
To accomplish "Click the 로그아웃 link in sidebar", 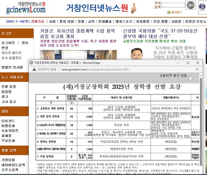I will [x=8, y=43].
